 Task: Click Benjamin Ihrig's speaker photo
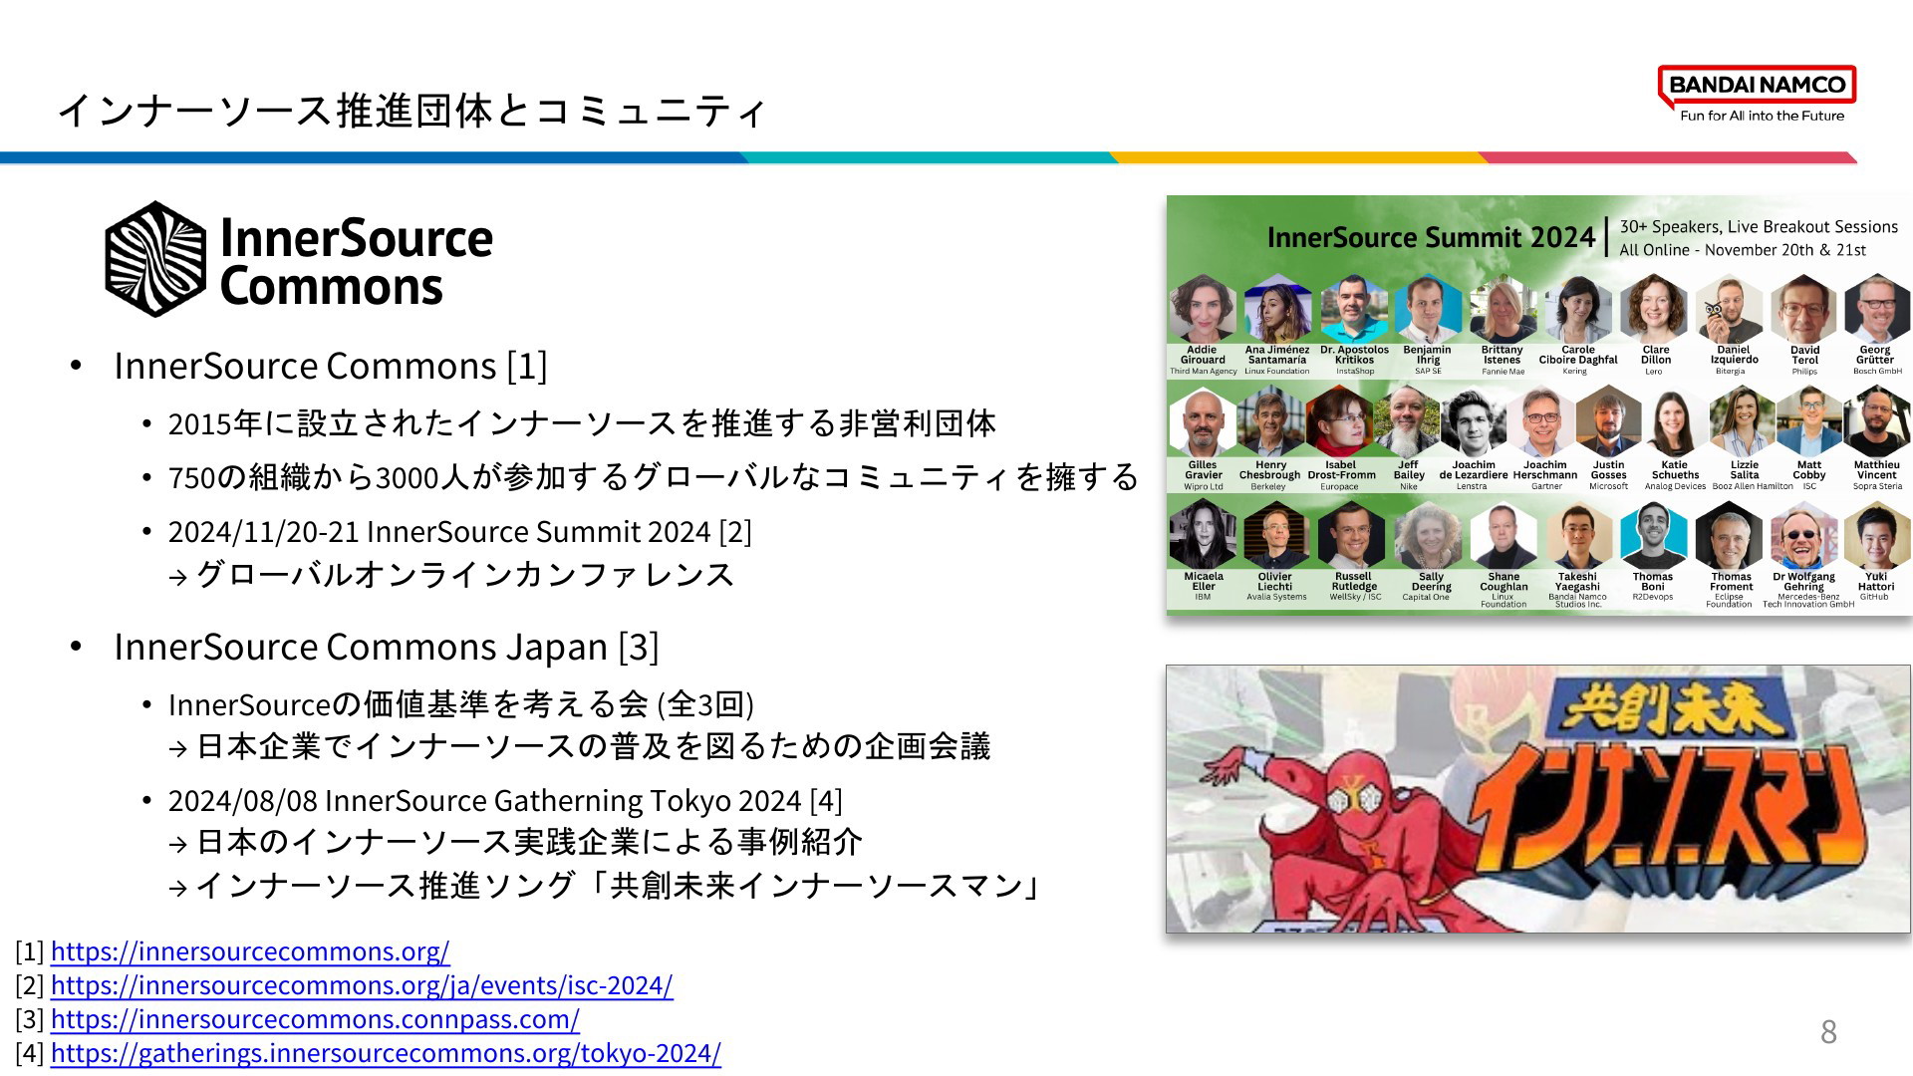(1428, 311)
